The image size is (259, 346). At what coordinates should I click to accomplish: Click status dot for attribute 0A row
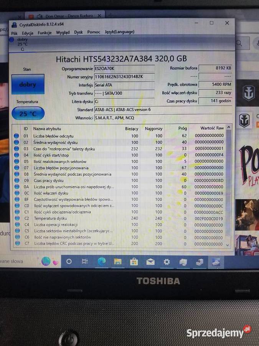17,186
